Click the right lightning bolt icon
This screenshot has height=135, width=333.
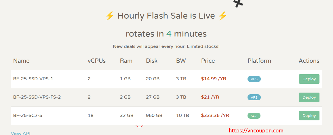(222, 16)
